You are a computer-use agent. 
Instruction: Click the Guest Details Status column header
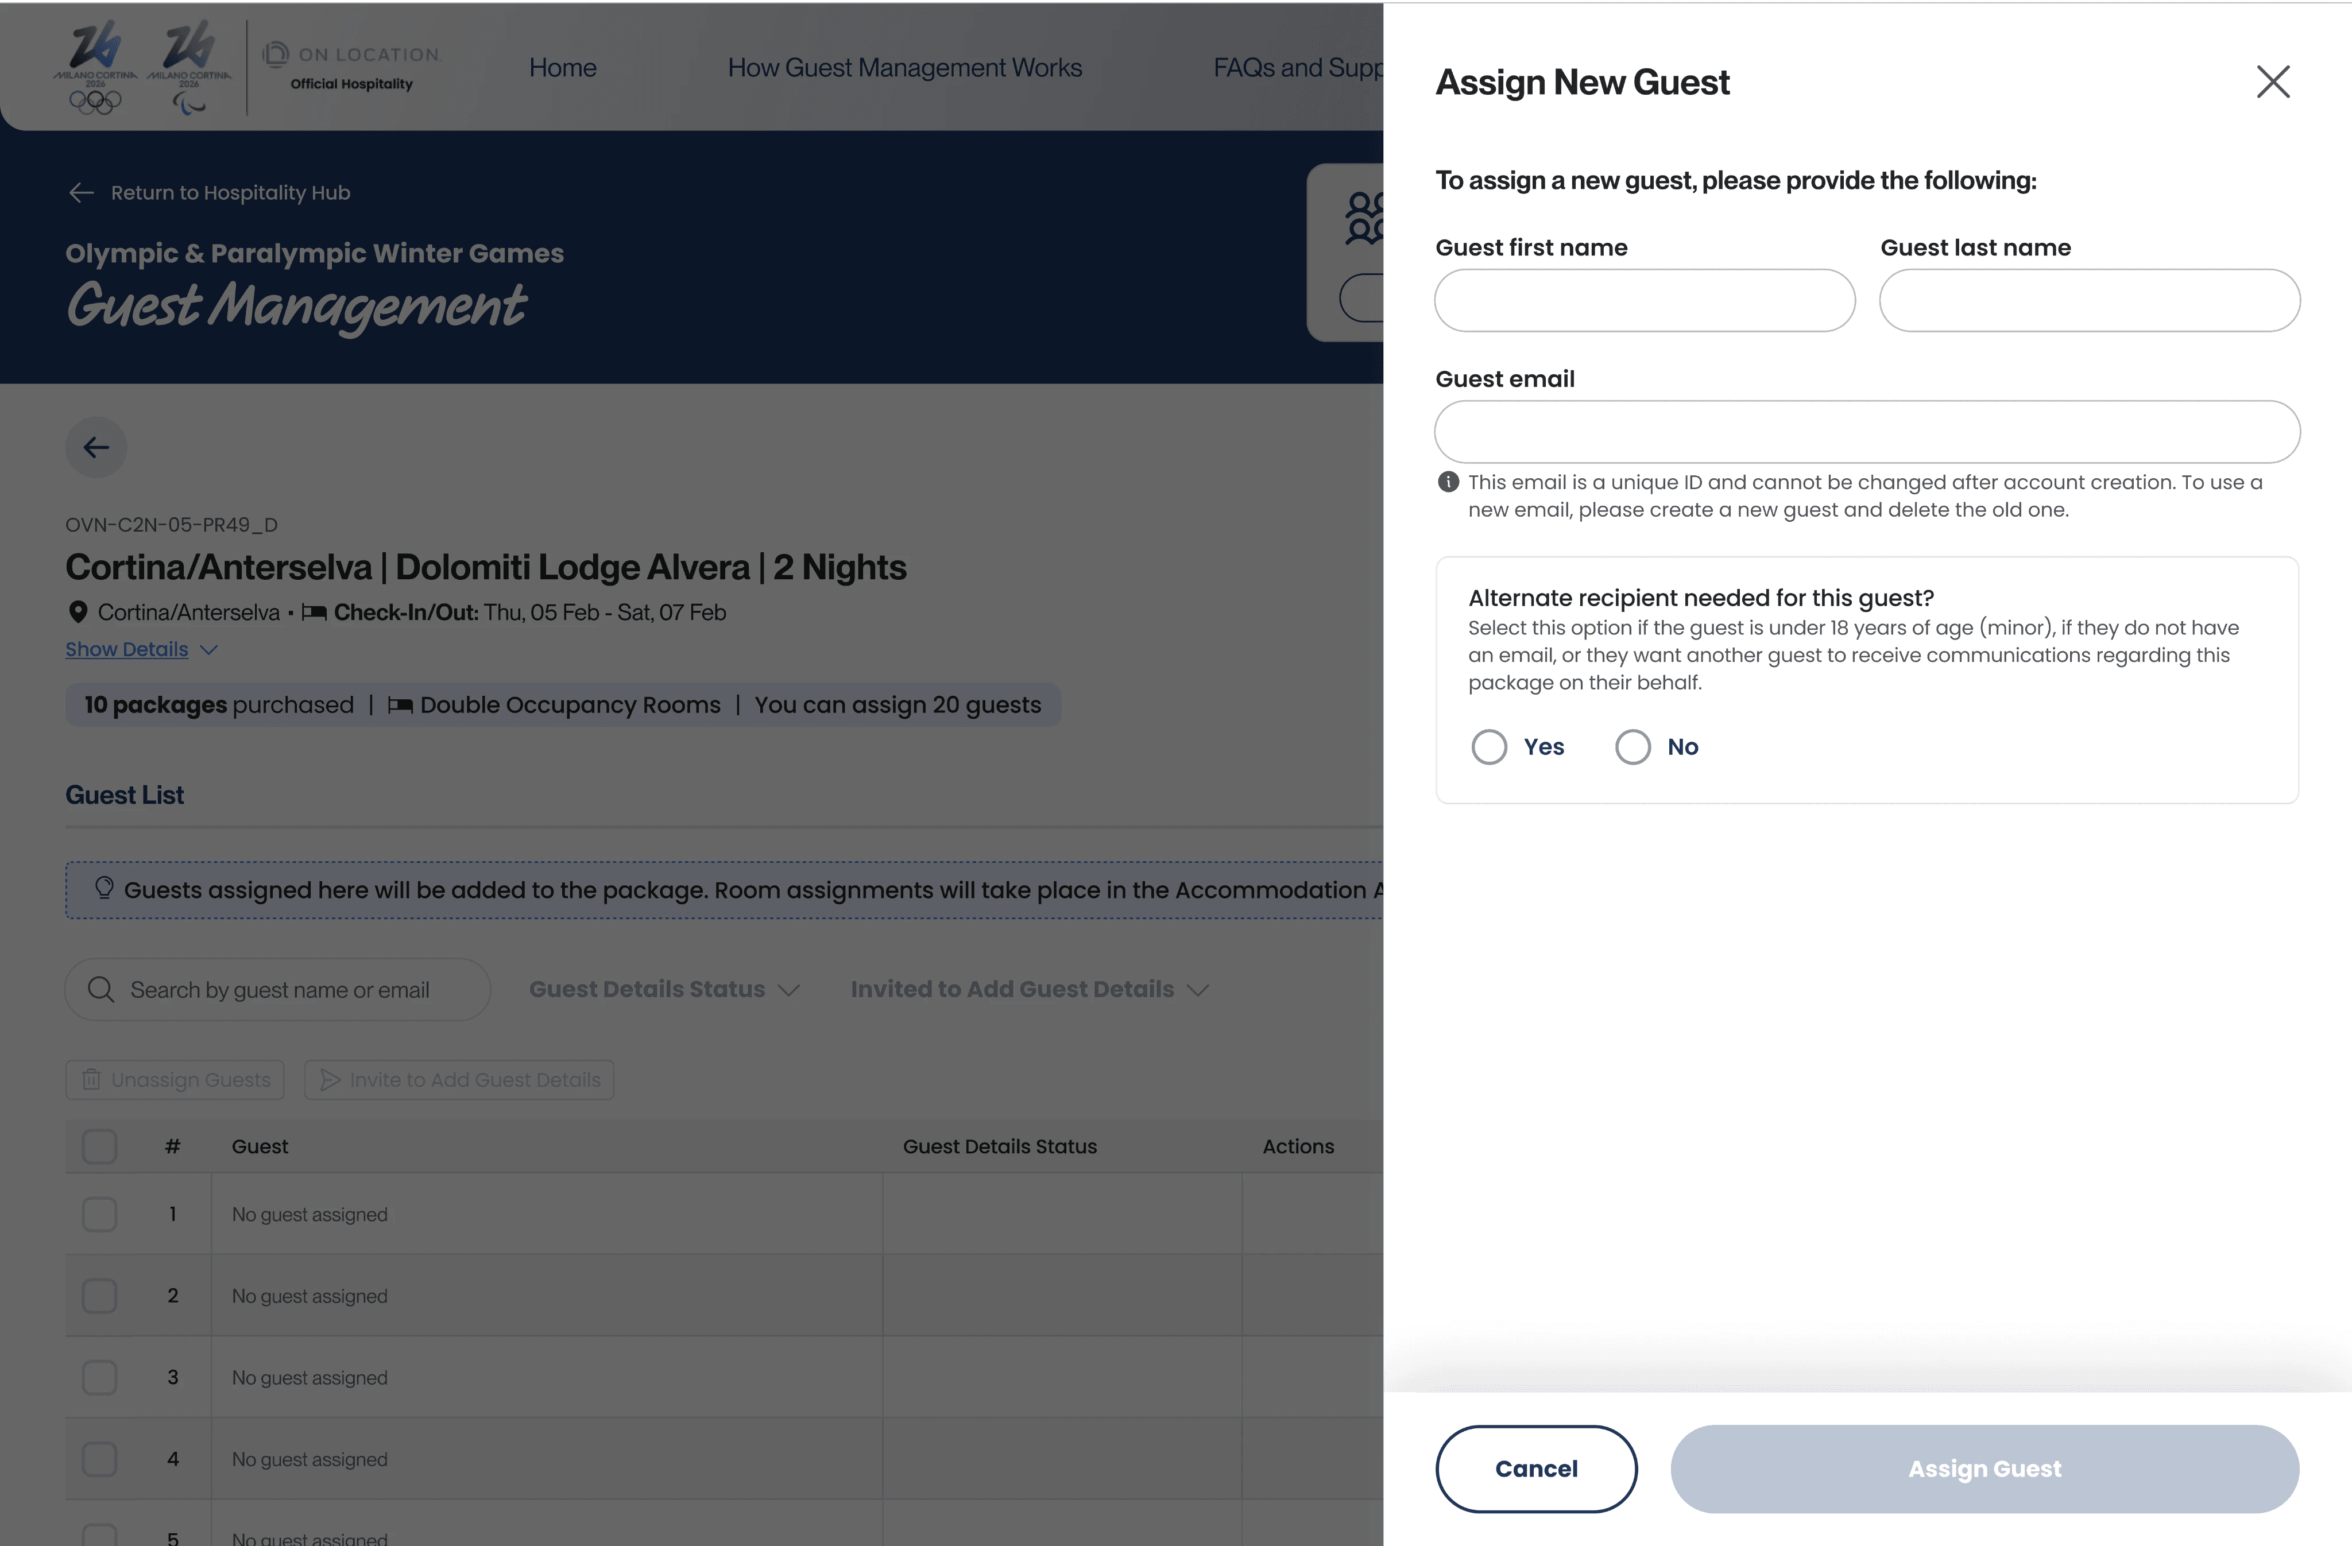[x=999, y=1147]
